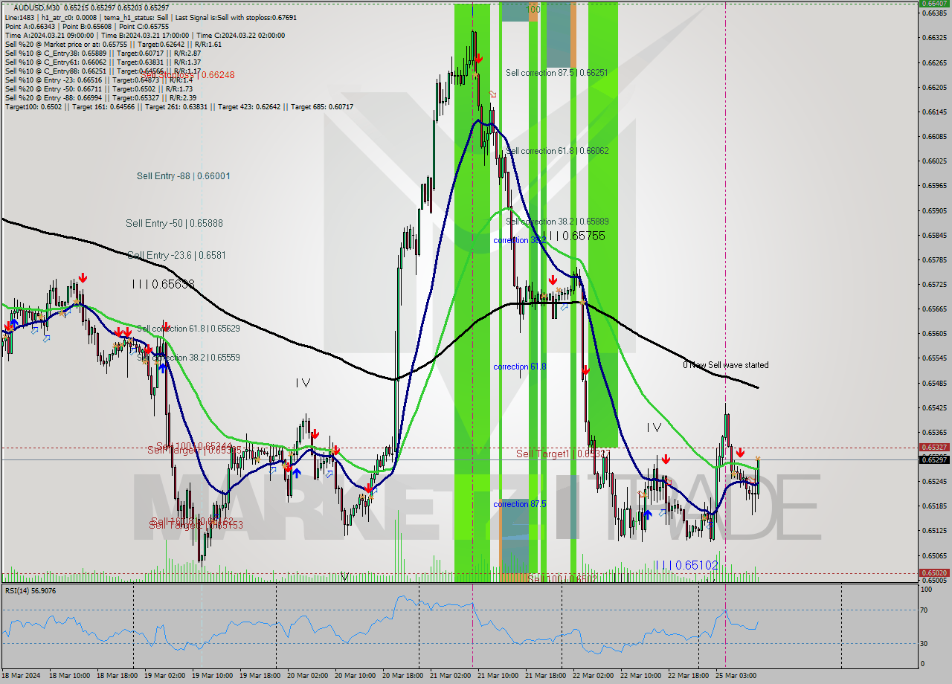The width and height of the screenshot is (952, 684).
Task: Select the 'Sell Entry -50 | 0.65888' label
Action: (174, 223)
